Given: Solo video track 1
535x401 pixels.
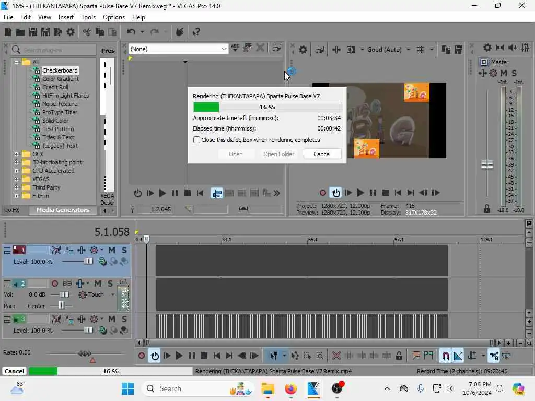Looking at the screenshot, I should coord(124,250).
